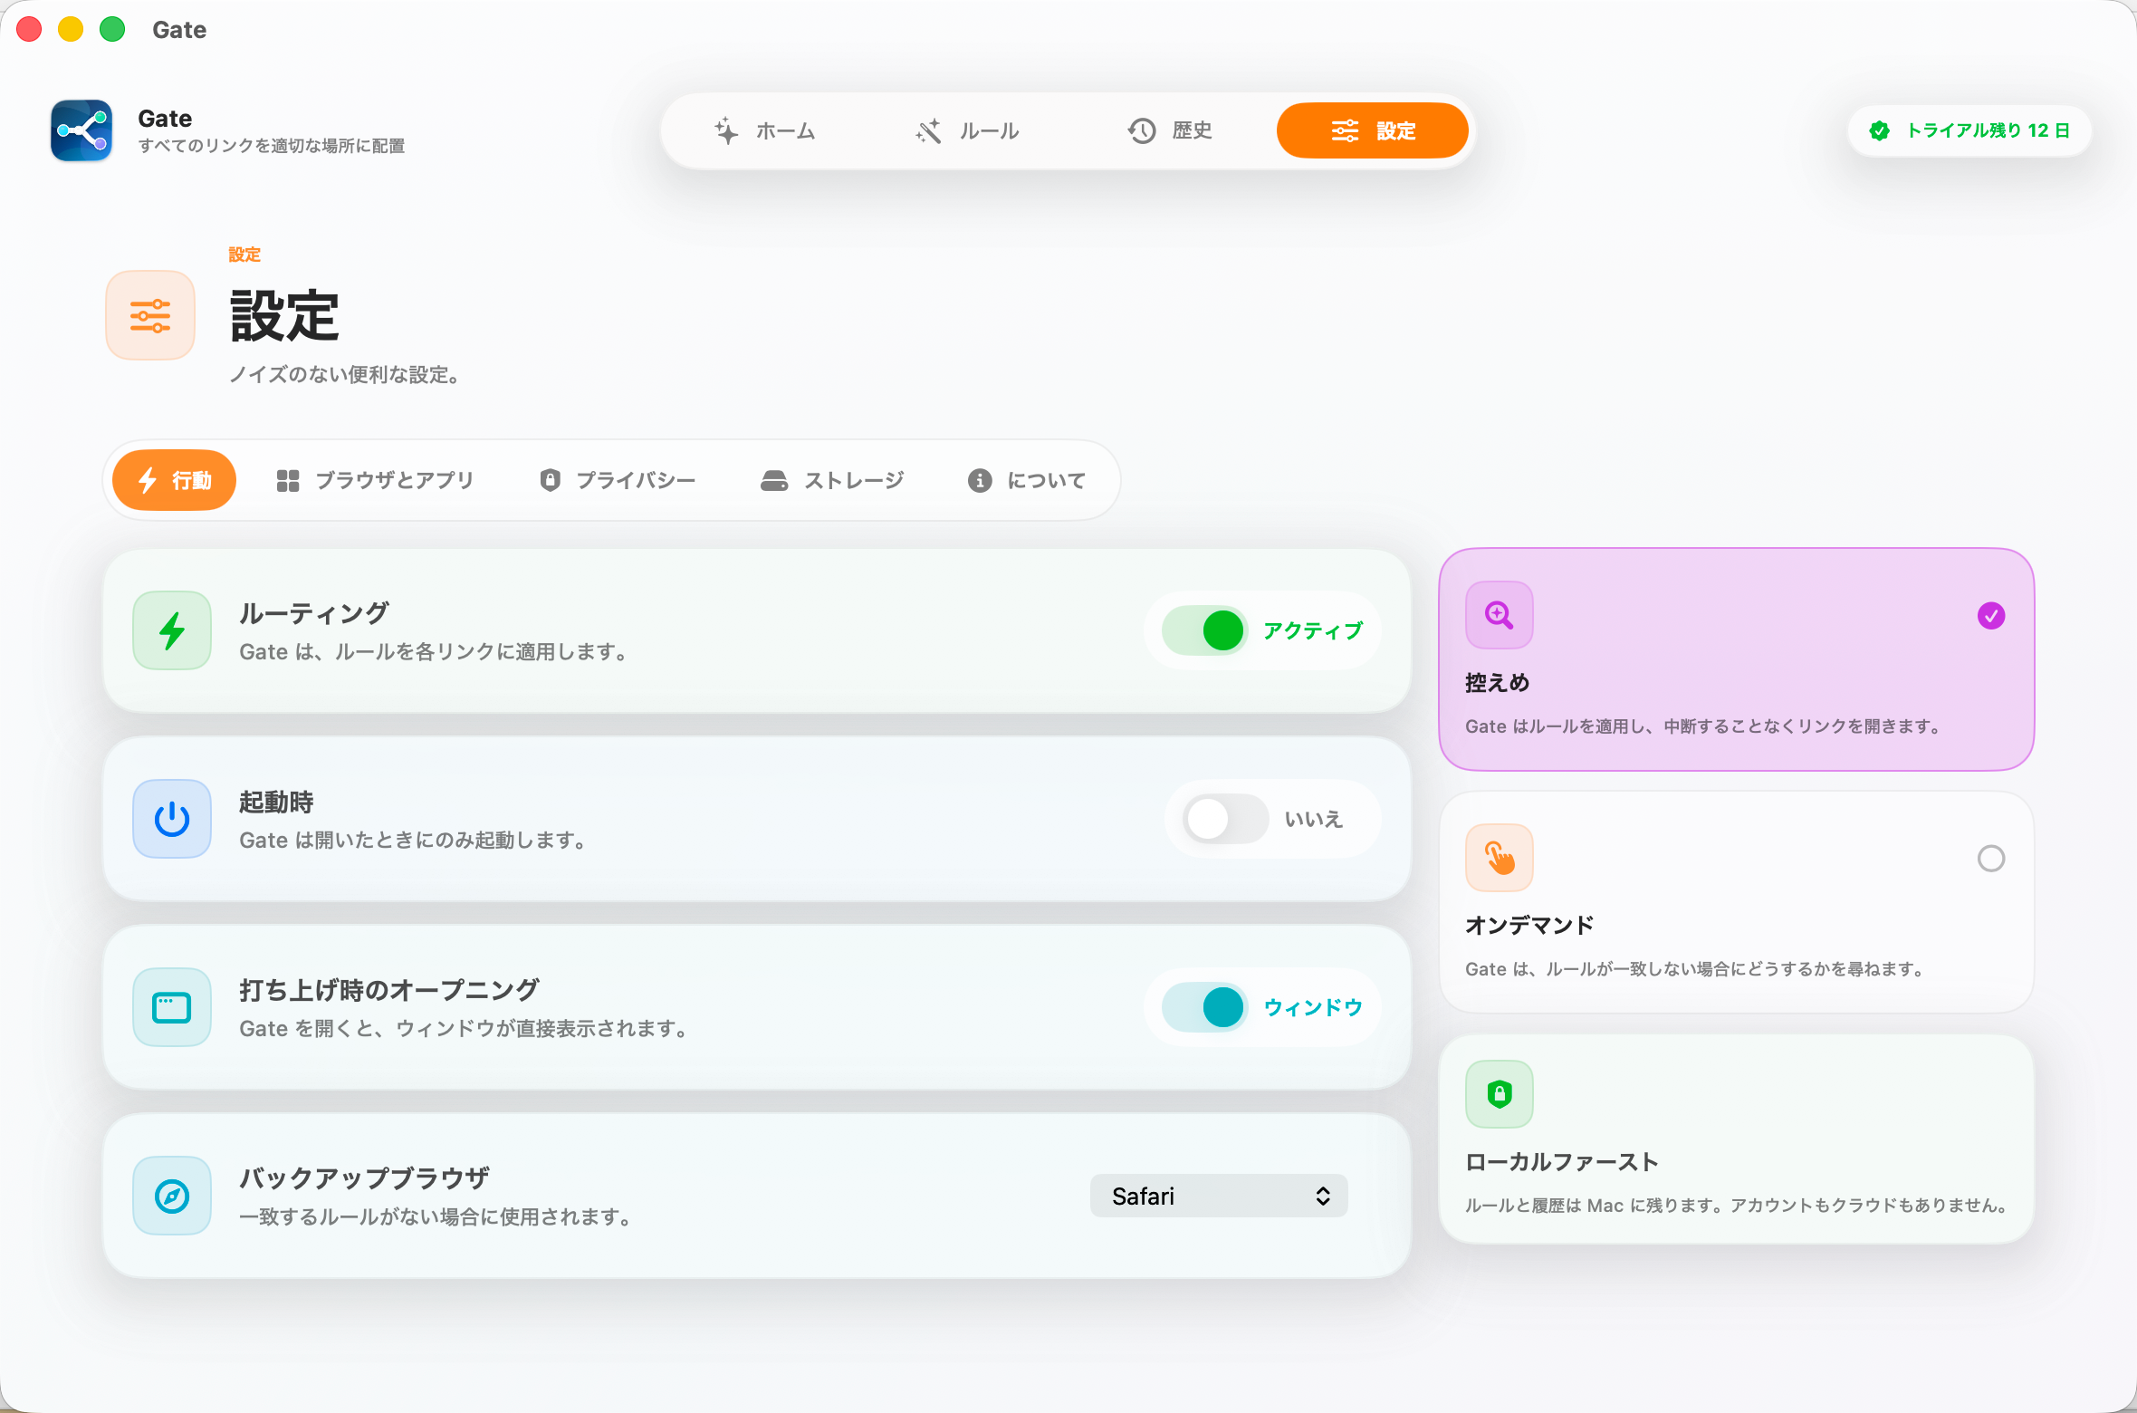The image size is (2137, 1413).
Task: Click the sliders icon in the 設定 tab
Action: pyautogui.click(x=1345, y=131)
